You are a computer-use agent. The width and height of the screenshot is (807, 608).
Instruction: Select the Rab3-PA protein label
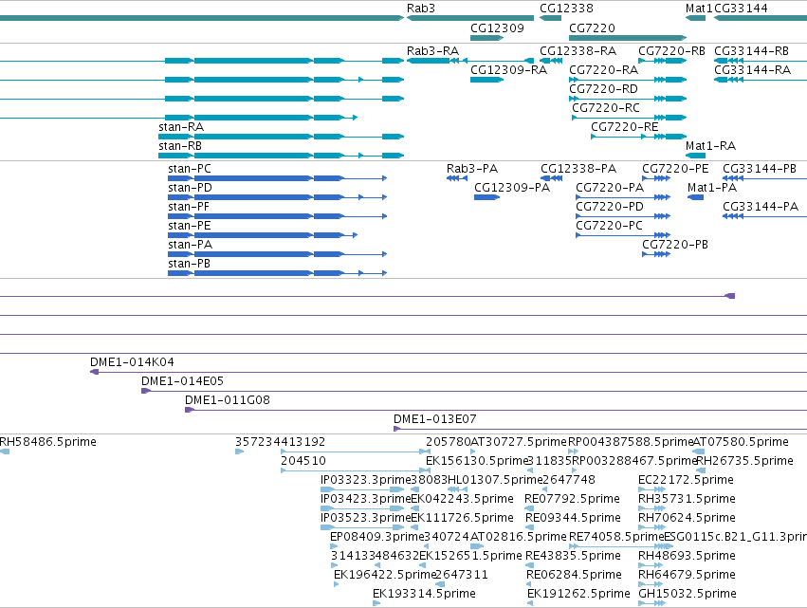tap(472, 169)
